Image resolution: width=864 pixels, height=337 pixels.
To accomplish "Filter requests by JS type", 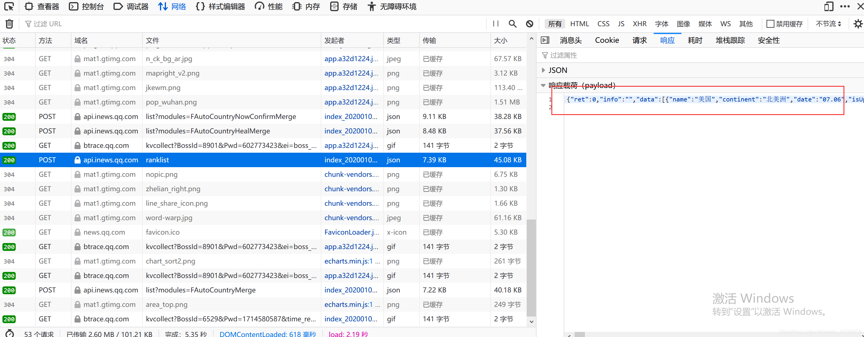I will [x=621, y=24].
